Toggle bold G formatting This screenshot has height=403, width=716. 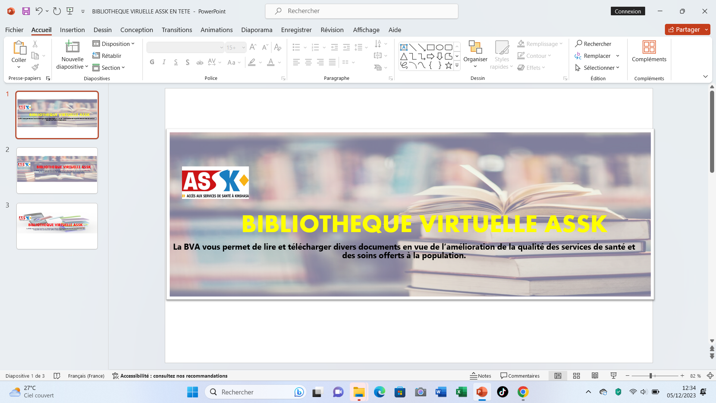[x=152, y=62]
